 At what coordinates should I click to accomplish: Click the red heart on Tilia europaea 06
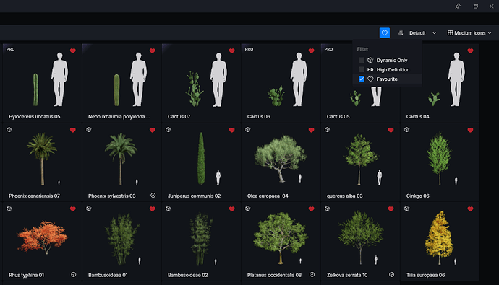click(470, 209)
